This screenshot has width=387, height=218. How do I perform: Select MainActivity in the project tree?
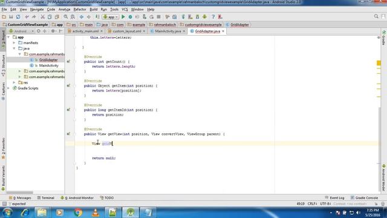pyautogui.click(x=48, y=65)
